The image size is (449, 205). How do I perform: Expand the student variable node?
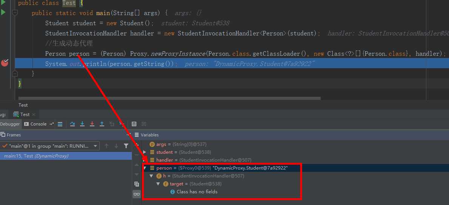[145, 152]
